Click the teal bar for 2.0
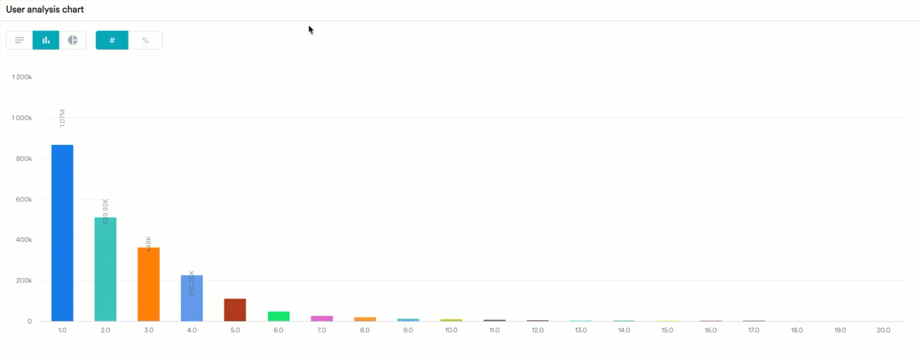This screenshot has width=920, height=356. (x=105, y=270)
